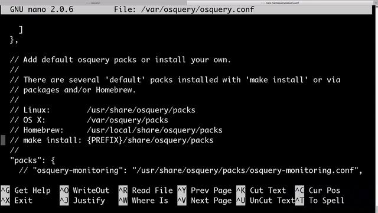Click the text cursor block beside 'make install'

coord(3,140)
